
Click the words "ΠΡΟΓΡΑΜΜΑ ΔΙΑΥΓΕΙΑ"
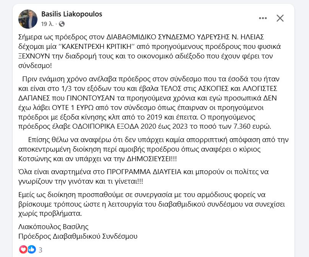tap(144, 172)
